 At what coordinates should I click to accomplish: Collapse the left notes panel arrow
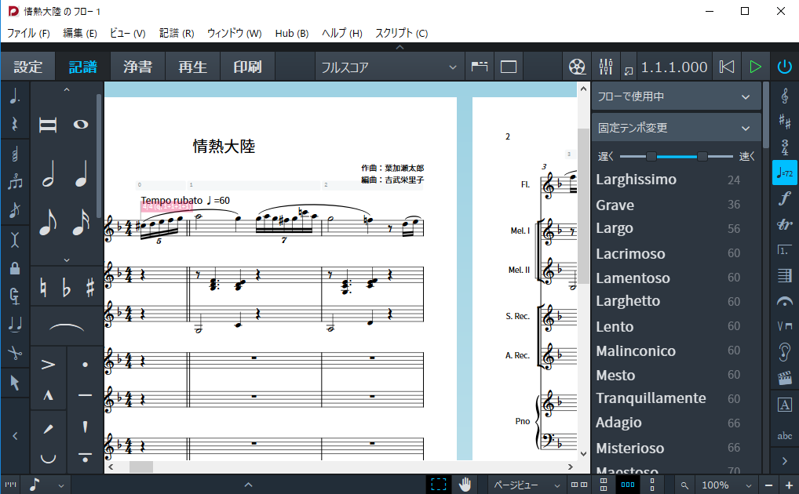(15, 436)
